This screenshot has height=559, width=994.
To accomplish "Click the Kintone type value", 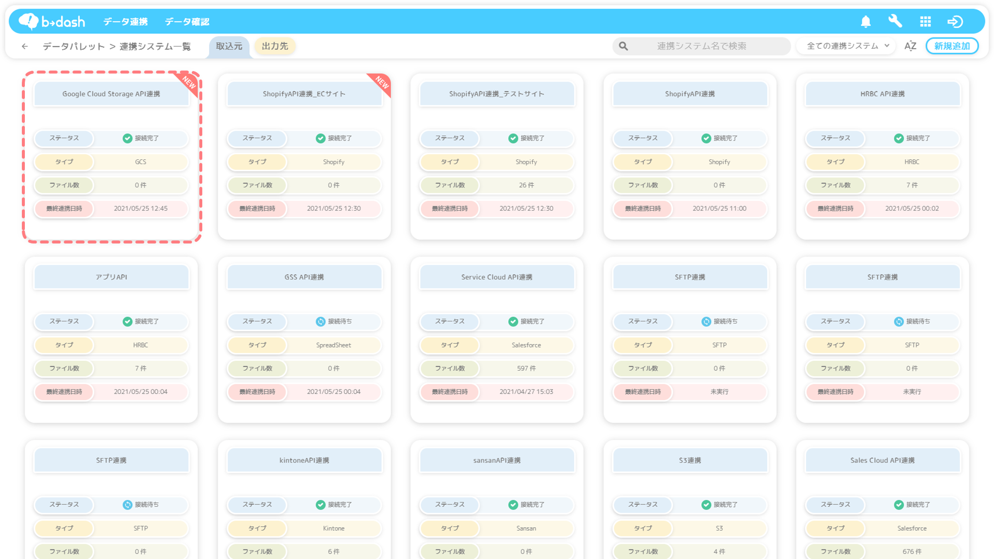I will (x=333, y=529).
